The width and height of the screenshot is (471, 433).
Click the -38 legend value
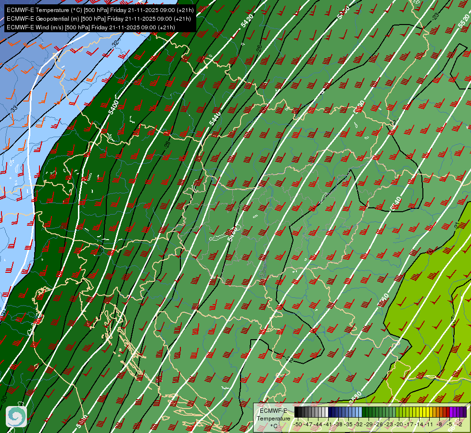[338, 424]
